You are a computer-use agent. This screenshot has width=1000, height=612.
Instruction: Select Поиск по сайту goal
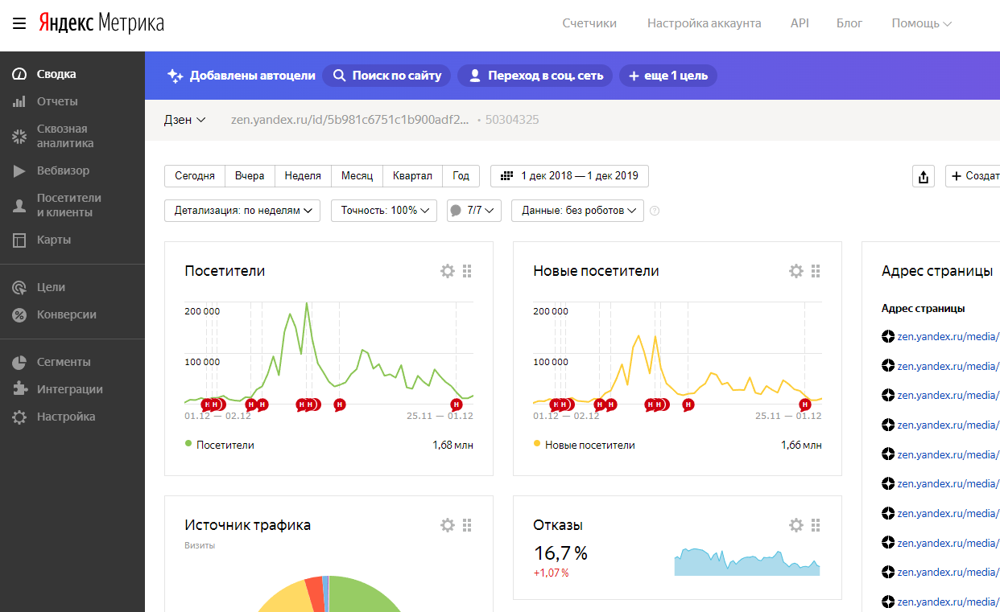tap(386, 76)
